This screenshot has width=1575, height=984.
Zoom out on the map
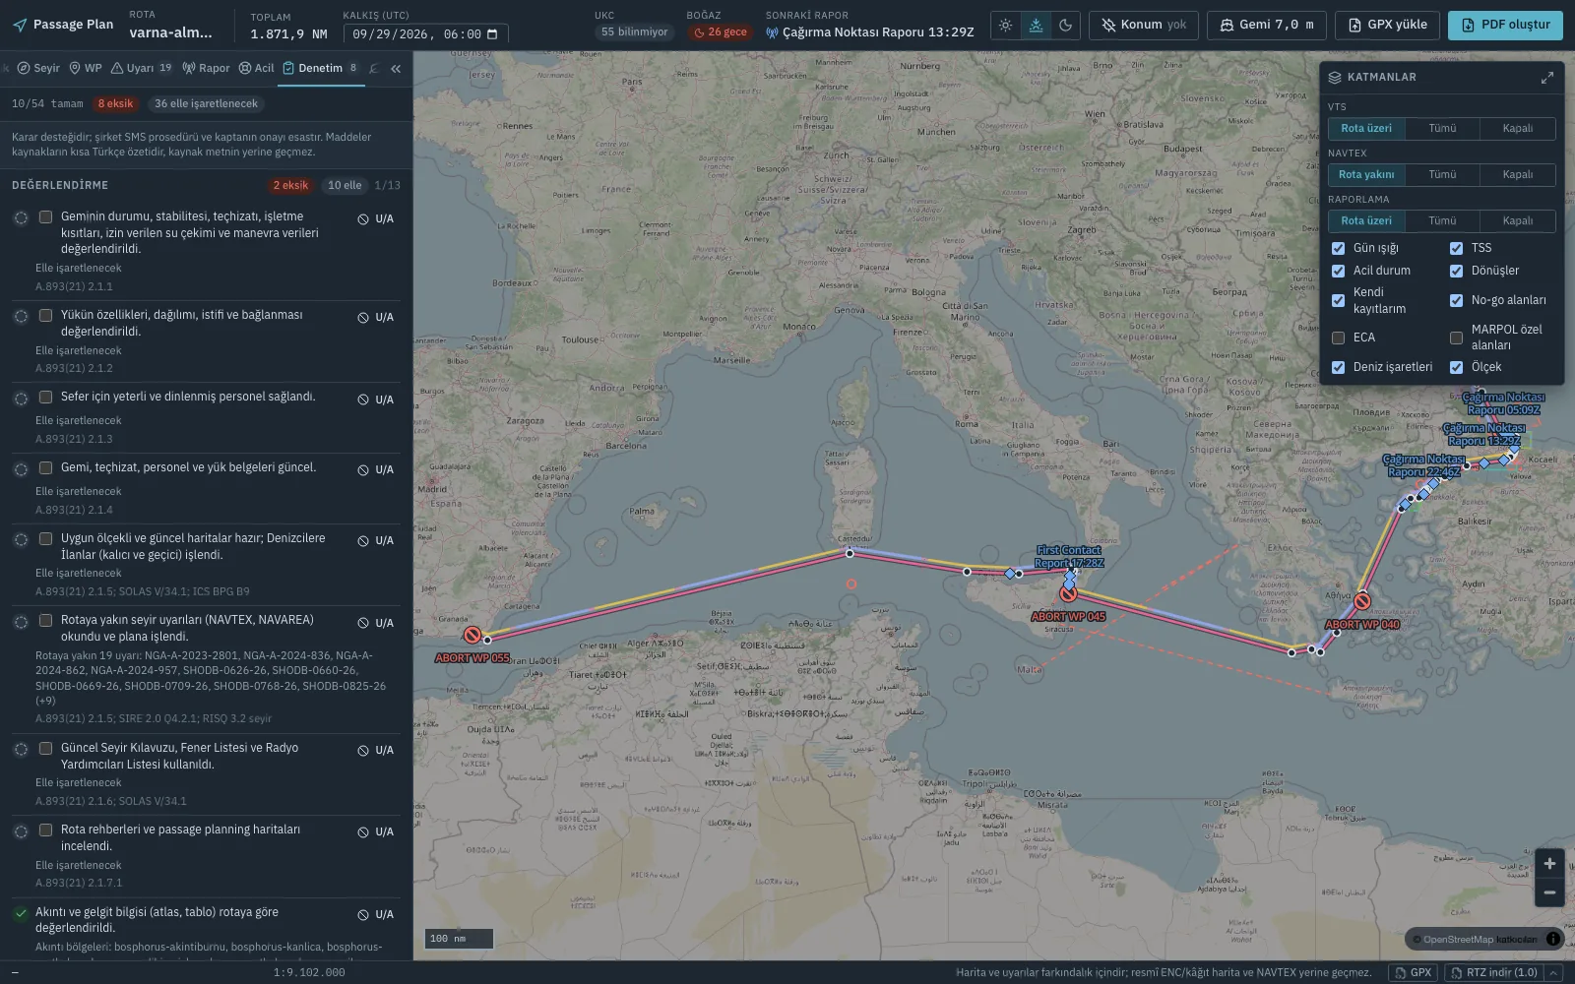point(1549,892)
